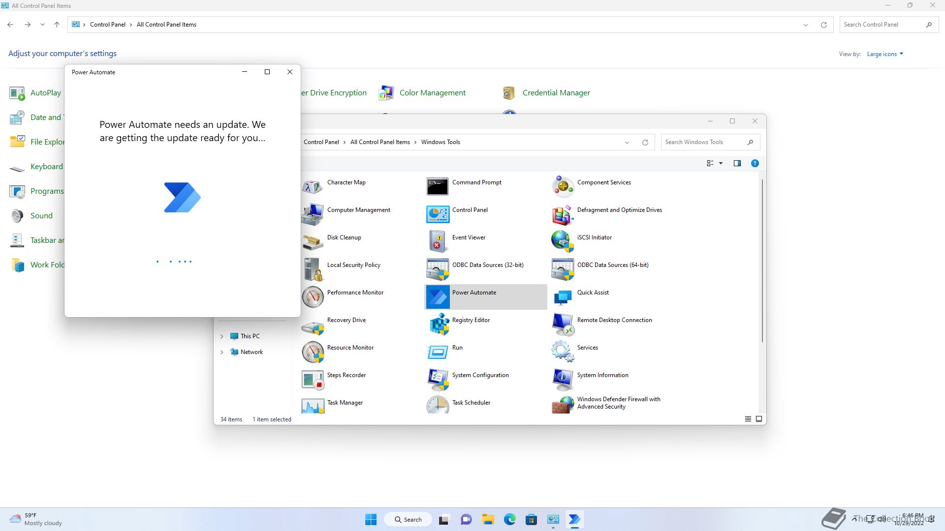Go back in Control Panel navigation
Screen dimensions: 945x531
(10, 25)
